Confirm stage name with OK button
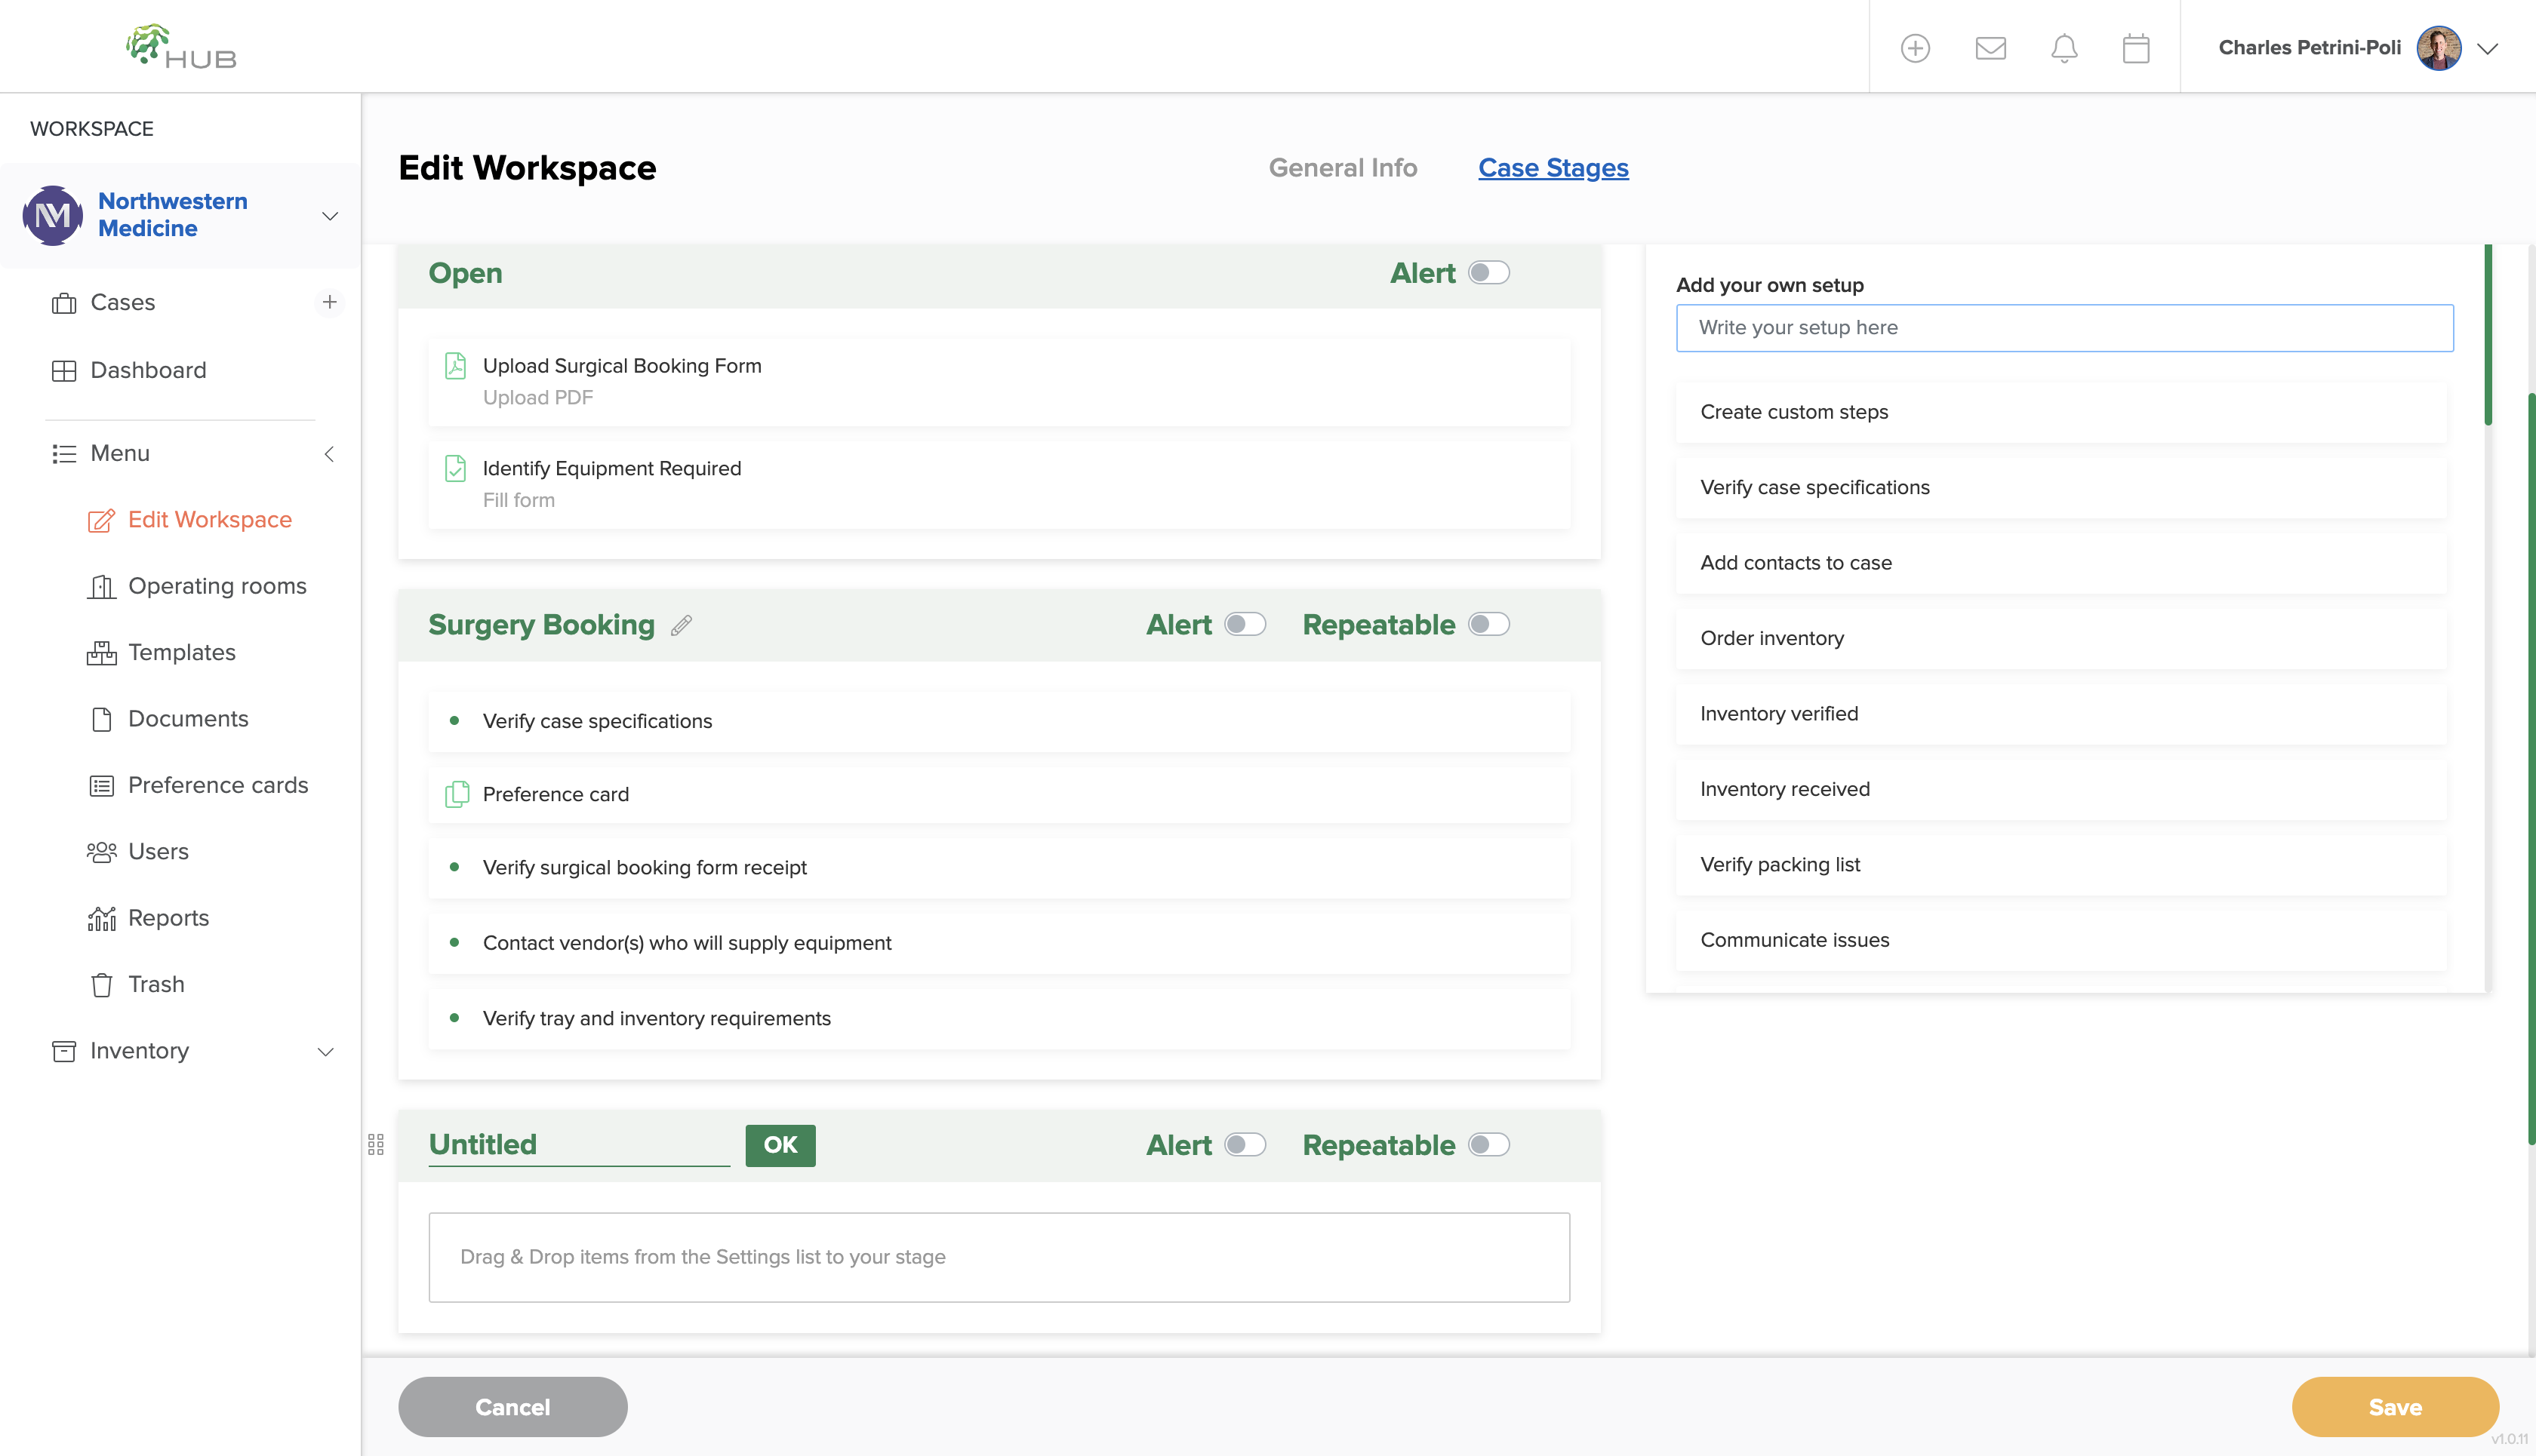The height and width of the screenshot is (1456, 2536). (x=780, y=1145)
